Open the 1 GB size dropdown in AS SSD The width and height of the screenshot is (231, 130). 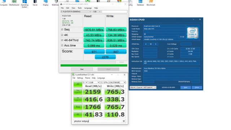pyautogui.click(x=97, y=12)
